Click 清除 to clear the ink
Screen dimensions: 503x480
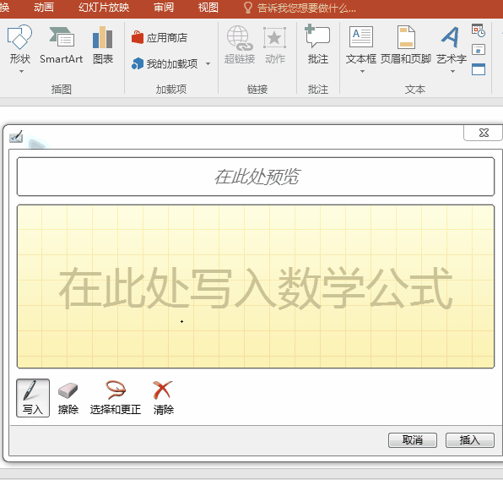pos(163,398)
